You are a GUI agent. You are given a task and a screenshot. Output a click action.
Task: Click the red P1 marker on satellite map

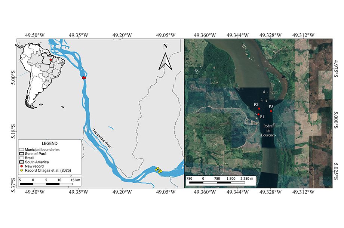coord(258,114)
